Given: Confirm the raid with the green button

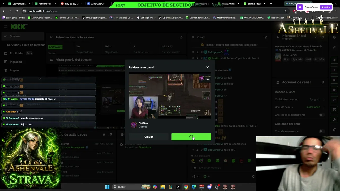Looking at the screenshot, I should (191, 137).
